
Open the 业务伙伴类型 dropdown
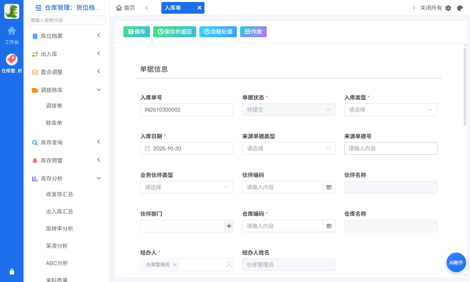[187, 187]
